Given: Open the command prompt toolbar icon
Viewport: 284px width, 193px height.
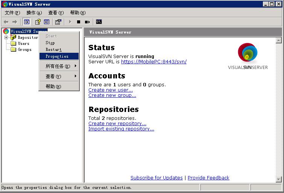Looking at the screenshot, I should [99, 22].
